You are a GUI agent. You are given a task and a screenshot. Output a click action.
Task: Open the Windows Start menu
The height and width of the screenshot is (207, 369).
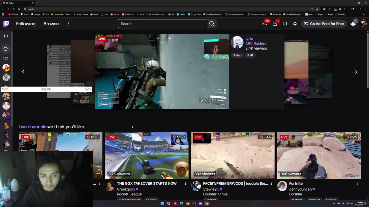pos(162,204)
